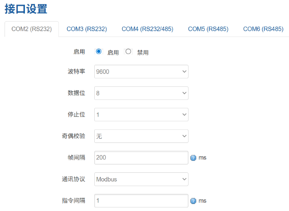Viewport: 289px width, 211px height.
Task: Select the 禁用 radio button
Action: click(128, 52)
